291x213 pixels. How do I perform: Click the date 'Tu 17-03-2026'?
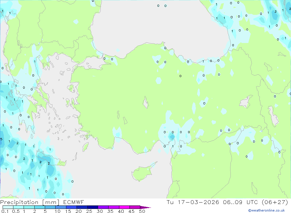[x=193, y=202]
